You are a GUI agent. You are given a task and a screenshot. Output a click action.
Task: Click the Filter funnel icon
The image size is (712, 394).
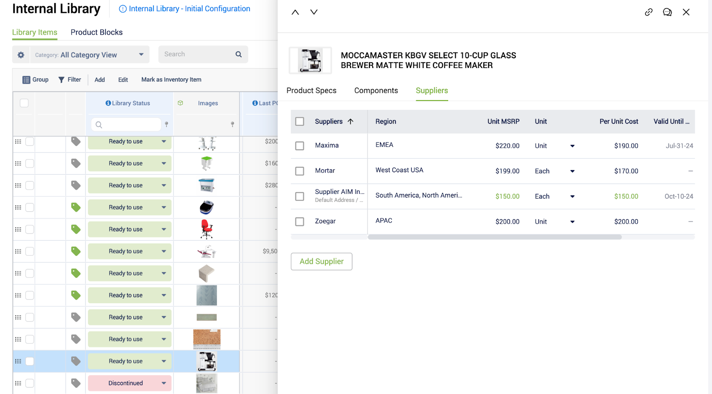[x=61, y=80]
